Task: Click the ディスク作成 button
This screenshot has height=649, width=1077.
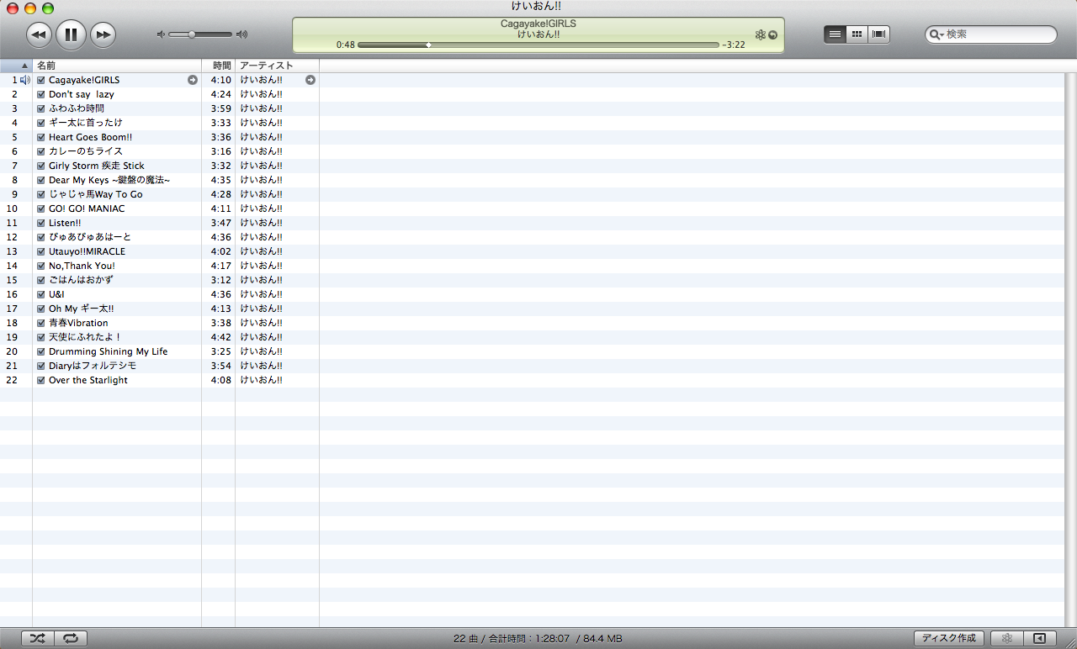Action: 948,639
